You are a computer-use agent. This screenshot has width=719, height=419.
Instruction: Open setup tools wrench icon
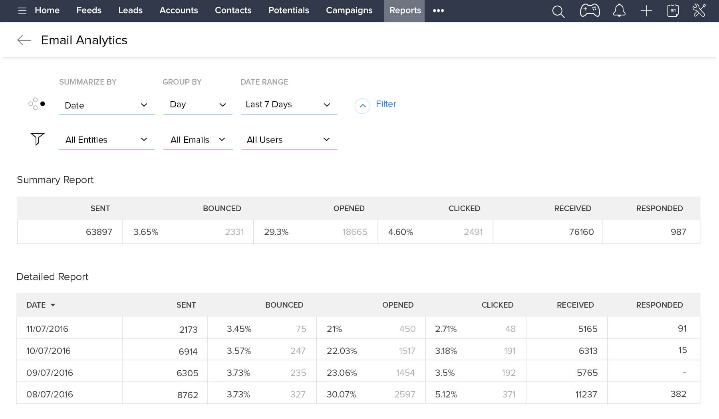tap(699, 11)
